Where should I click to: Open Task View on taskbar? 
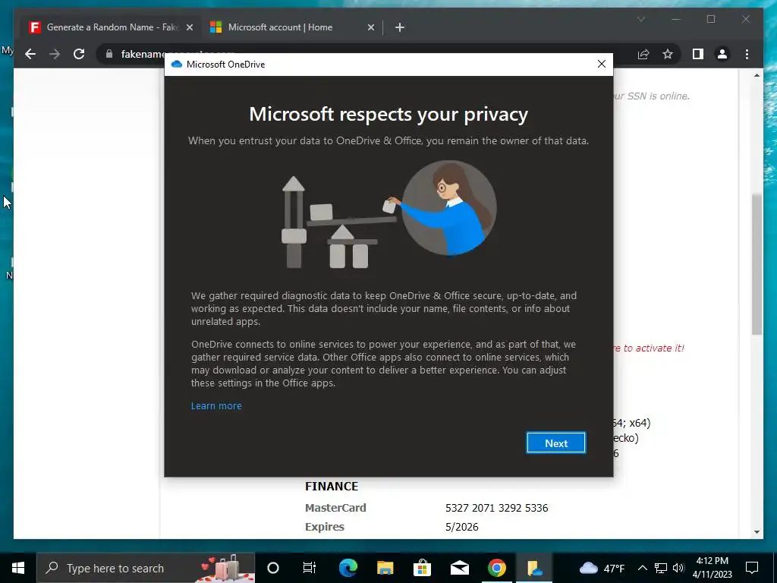310,568
